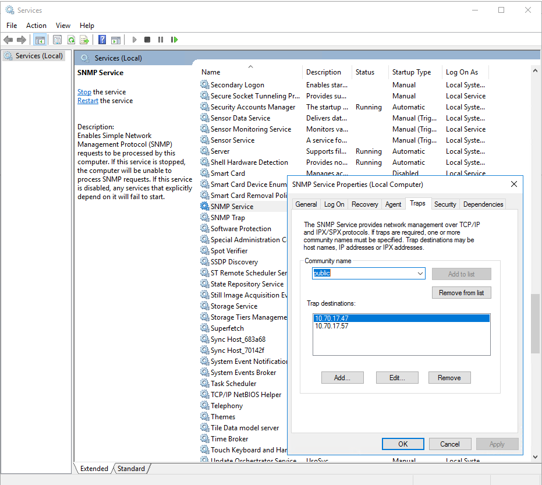Image resolution: width=542 pixels, height=485 pixels.
Task: Click the Help icon in the toolbar
Action: (x=101, y=39)
